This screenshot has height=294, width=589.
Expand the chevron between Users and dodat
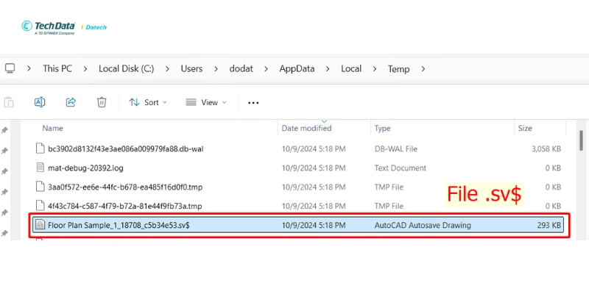[x=216, y=69]
